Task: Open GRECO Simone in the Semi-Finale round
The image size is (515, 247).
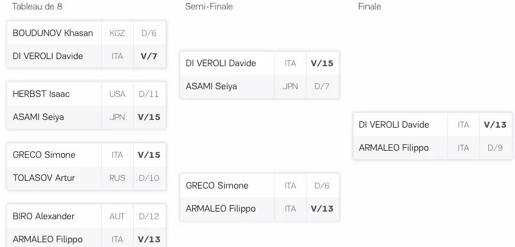Action: point(217,186)
